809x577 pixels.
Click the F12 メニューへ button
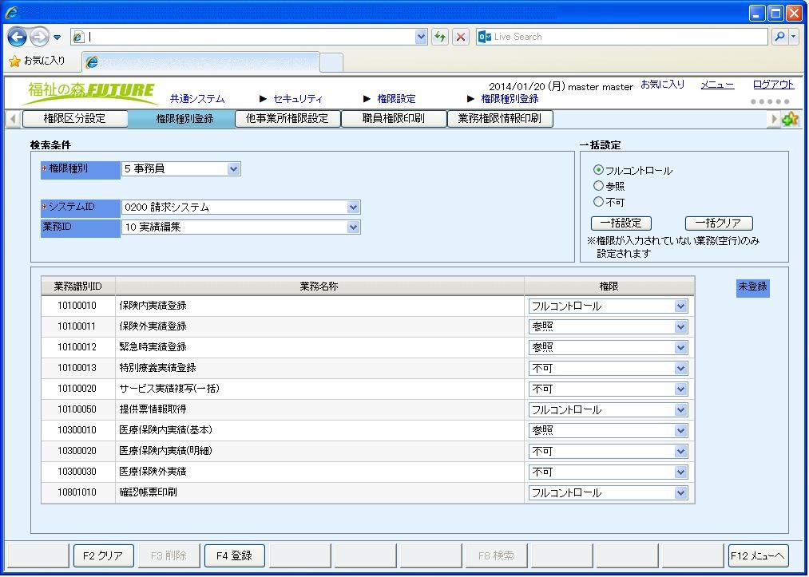coord(759,556)
